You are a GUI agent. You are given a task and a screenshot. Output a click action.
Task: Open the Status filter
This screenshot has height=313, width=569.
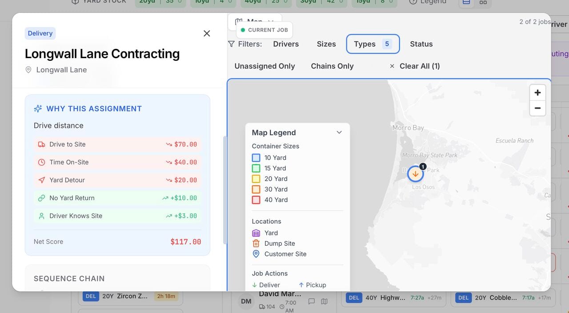pos(421,44)
